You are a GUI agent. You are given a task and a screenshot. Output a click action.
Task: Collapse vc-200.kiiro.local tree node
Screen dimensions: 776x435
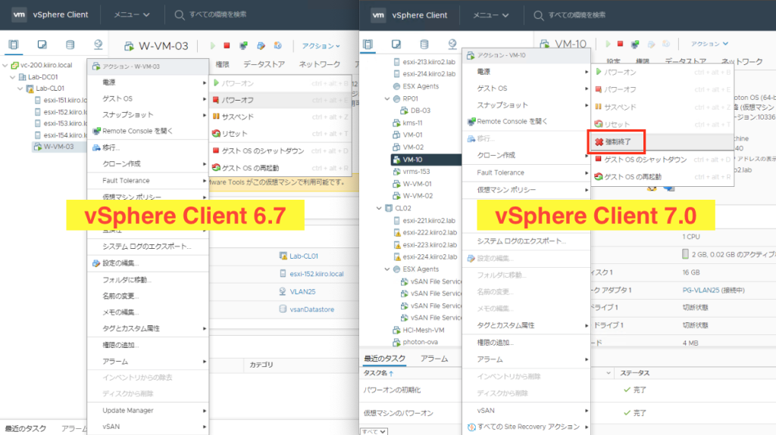click(5, 65)
